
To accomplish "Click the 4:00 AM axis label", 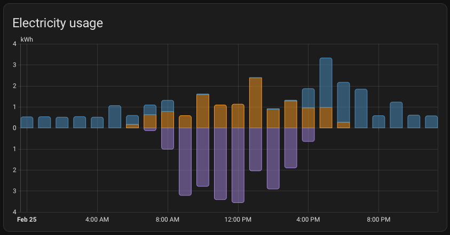I will (x=97, y=220).
